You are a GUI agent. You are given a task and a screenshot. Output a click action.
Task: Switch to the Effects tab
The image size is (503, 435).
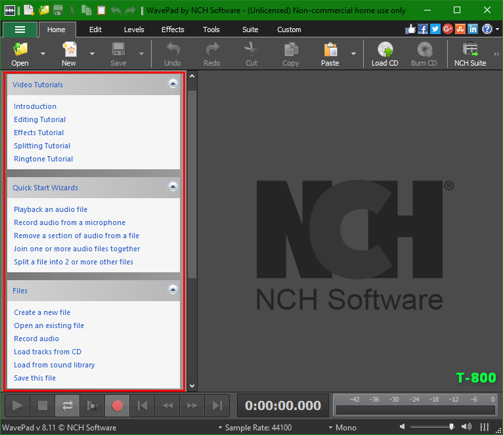pos(173,30)
